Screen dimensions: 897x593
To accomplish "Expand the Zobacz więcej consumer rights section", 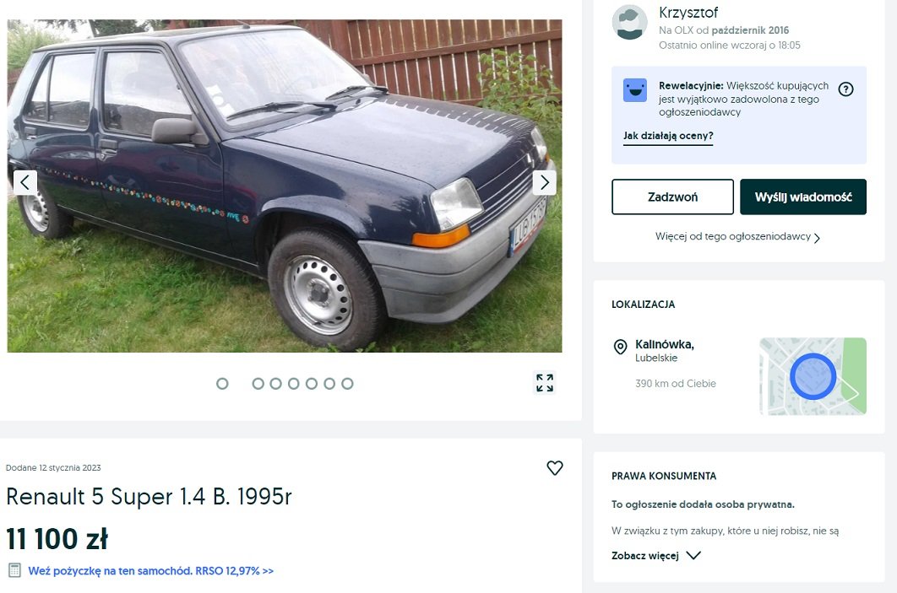I will point(655,555).
